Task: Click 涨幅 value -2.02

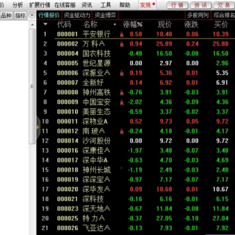Action: [x=135, y=102]
